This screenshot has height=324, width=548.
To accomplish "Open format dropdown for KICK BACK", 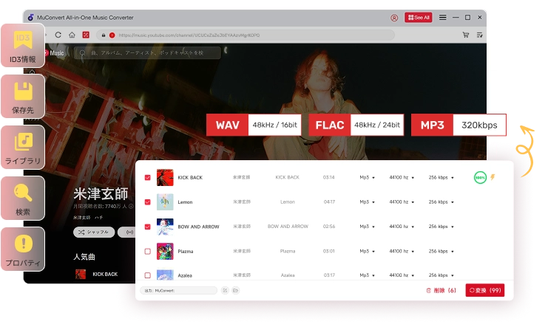I will pyautogui.click(x=367, y=178).
